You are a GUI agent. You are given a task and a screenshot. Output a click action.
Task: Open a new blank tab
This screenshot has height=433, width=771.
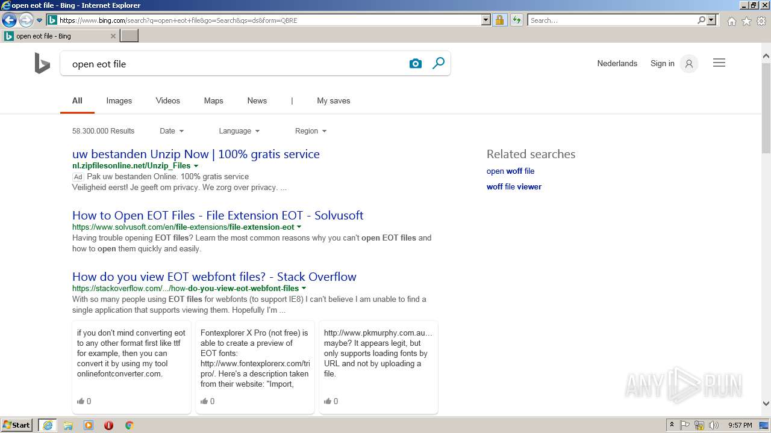click(x=130, y=35)
